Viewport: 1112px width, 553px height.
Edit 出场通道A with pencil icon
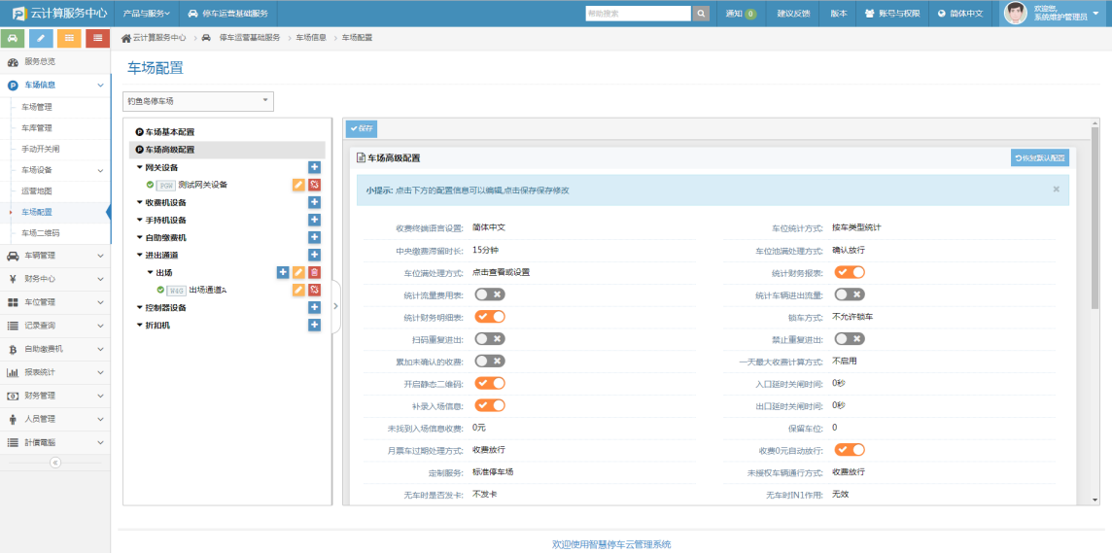point(298,290)
